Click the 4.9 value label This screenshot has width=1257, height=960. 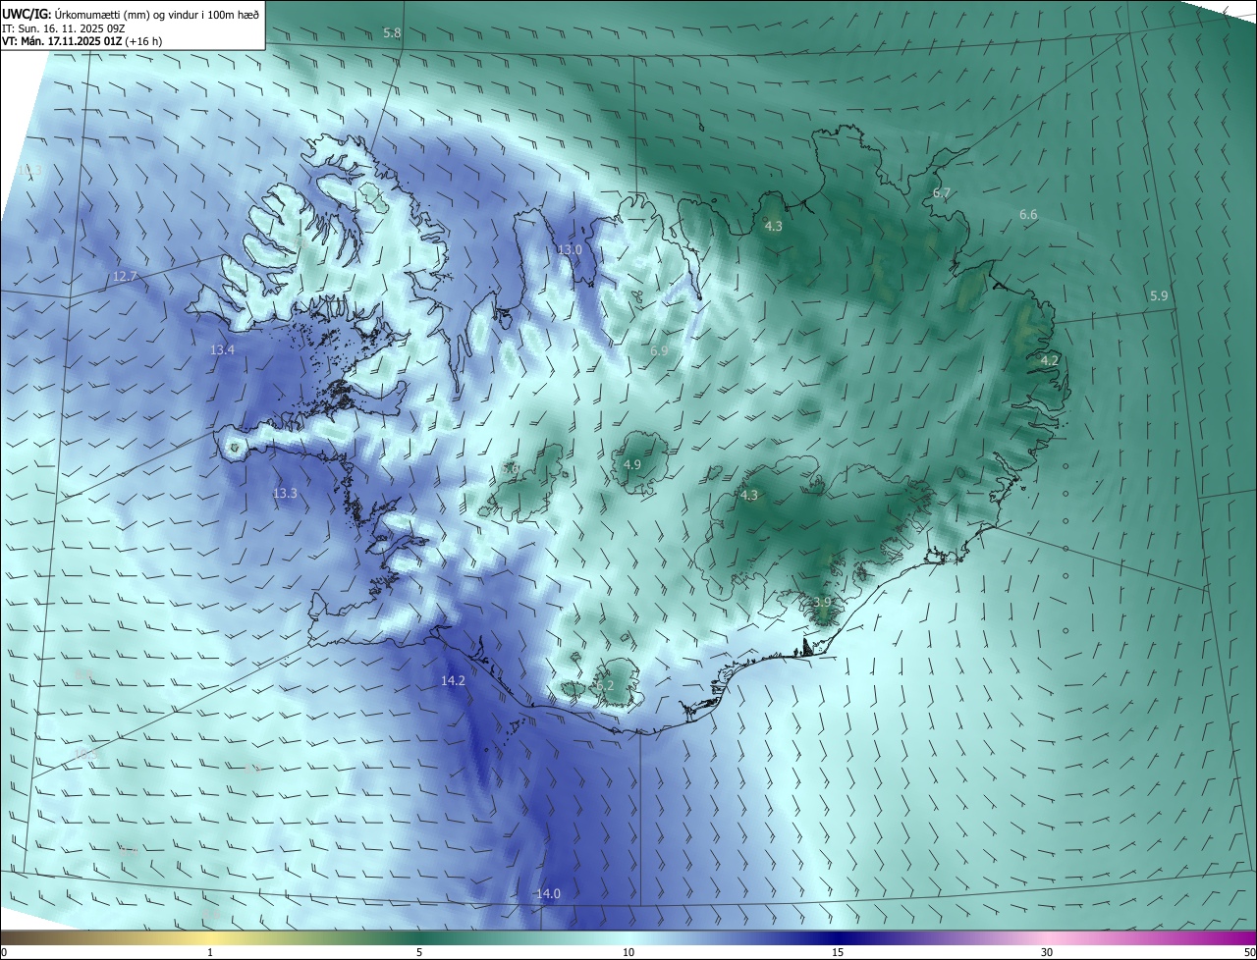[632, 464]
